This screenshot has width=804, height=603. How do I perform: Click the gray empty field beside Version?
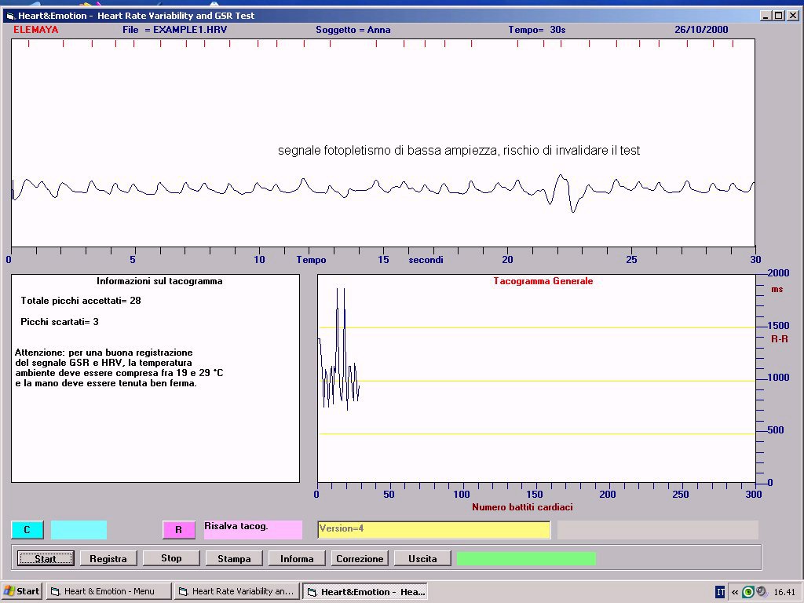pos(658,530)
